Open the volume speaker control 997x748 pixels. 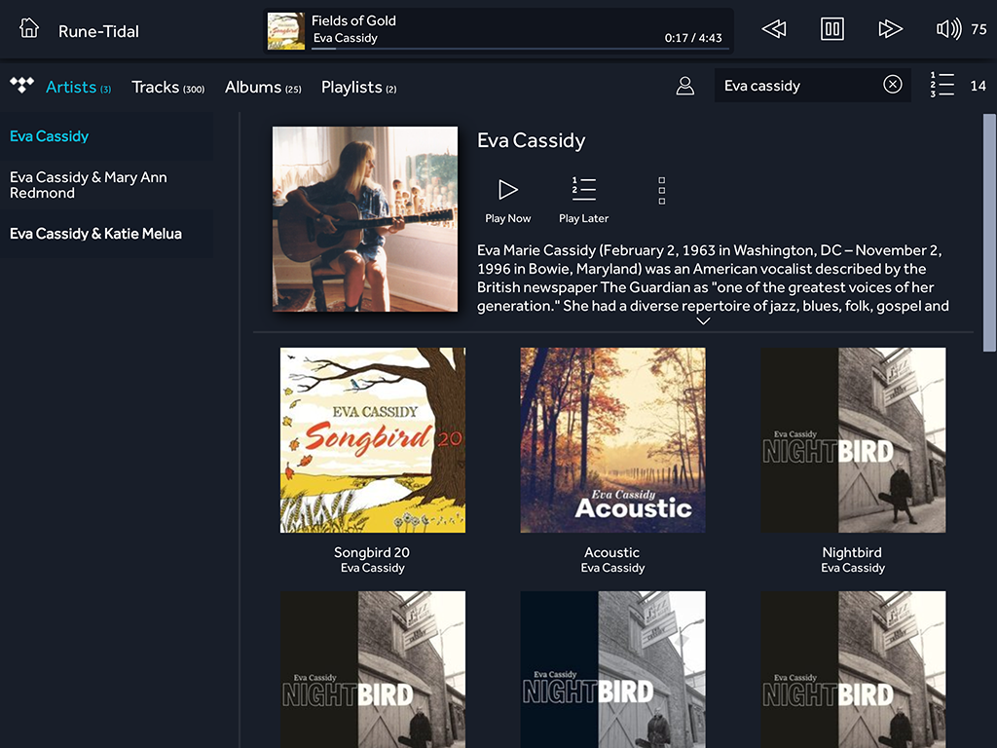click(948, 29)
